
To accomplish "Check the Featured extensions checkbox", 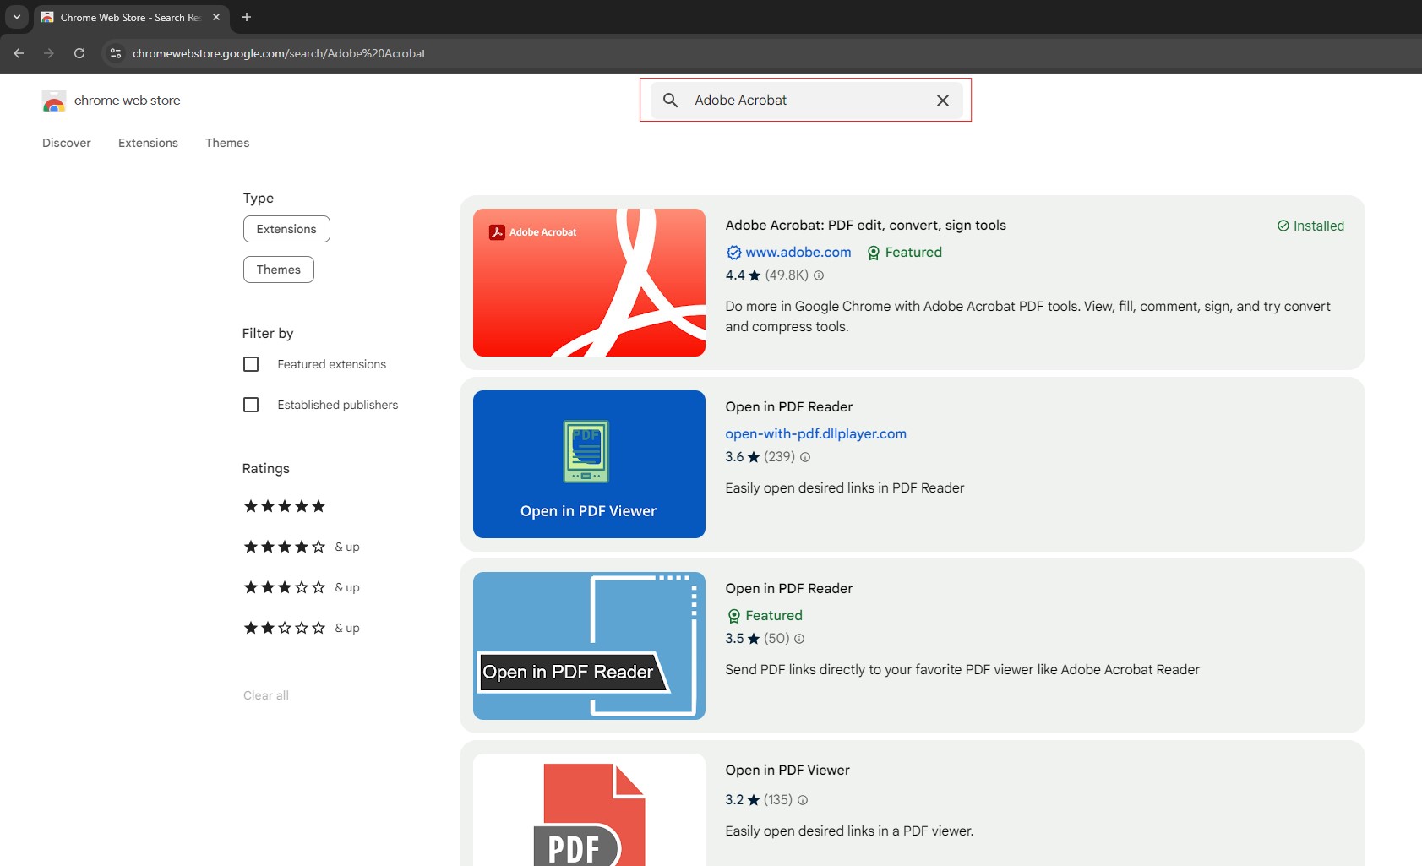I will 251,364.
